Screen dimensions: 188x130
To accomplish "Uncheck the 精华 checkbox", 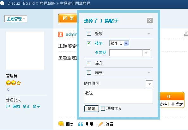I will click(x=89, y=43).
